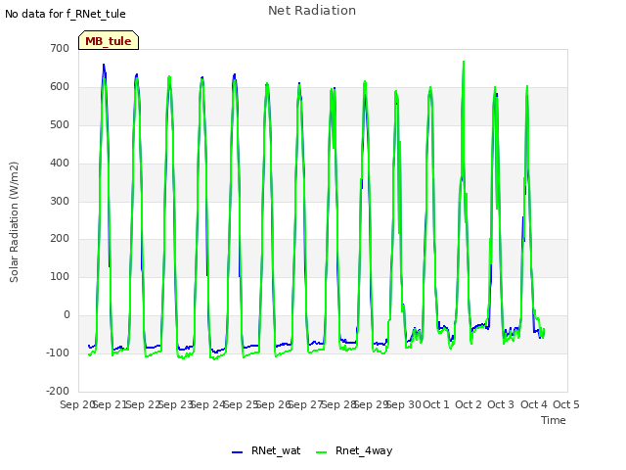This screenshot has height=470, width=626.
Task: Click the 400 y-axis tick label
Action: coord(60,163)
